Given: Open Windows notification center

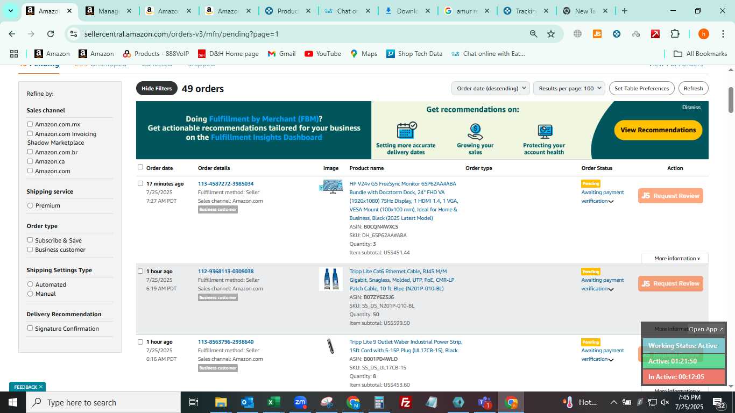Looking at the screenshot, I should point(719,402).
